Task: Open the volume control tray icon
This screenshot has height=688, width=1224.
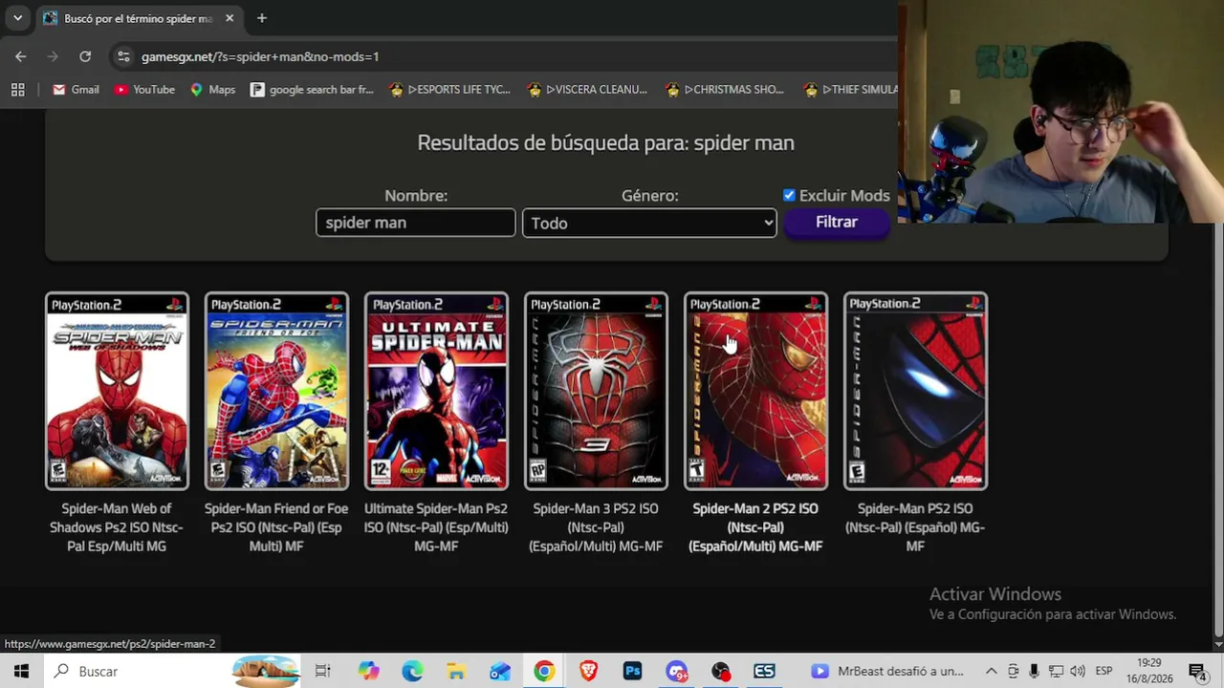Action: point(1079,671)
